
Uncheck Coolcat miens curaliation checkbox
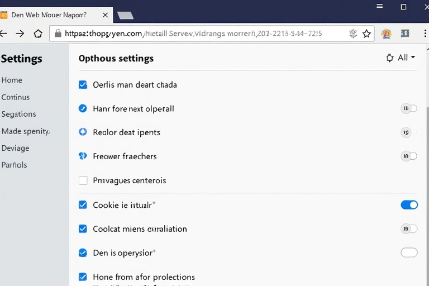(83, 228)
